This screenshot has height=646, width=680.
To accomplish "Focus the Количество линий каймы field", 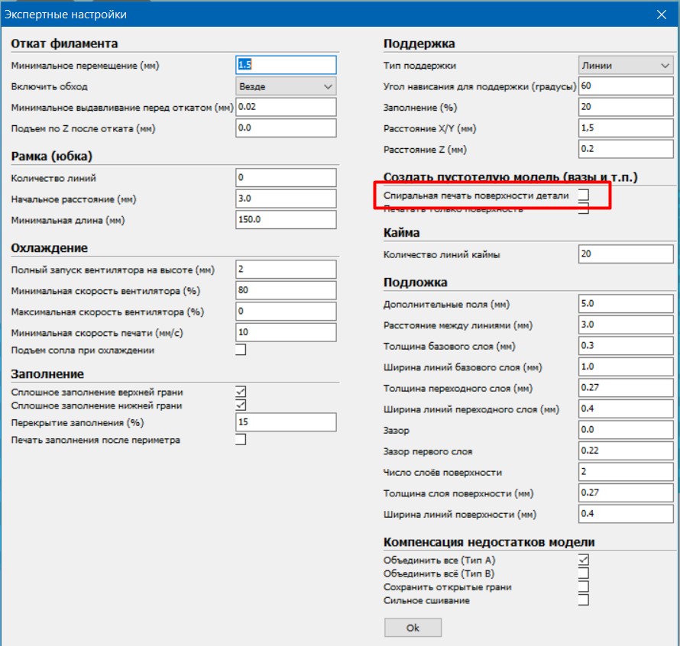I will [625, 254].
